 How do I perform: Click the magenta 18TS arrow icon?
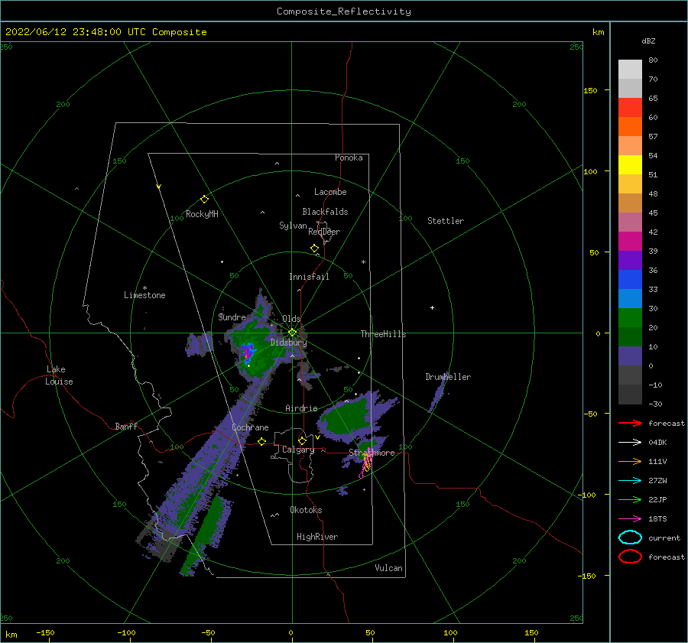pyautogui.click(x=630, y=519)
